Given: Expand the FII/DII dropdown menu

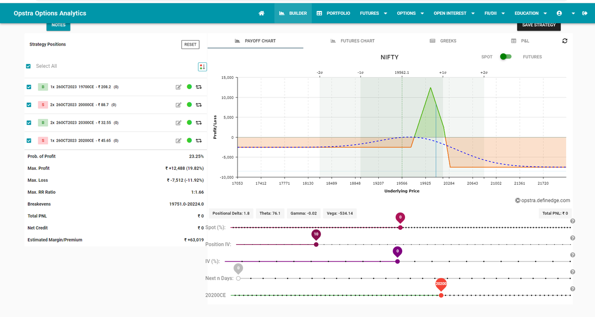Looking at the screenshot, I should click(x=494, y=13).
